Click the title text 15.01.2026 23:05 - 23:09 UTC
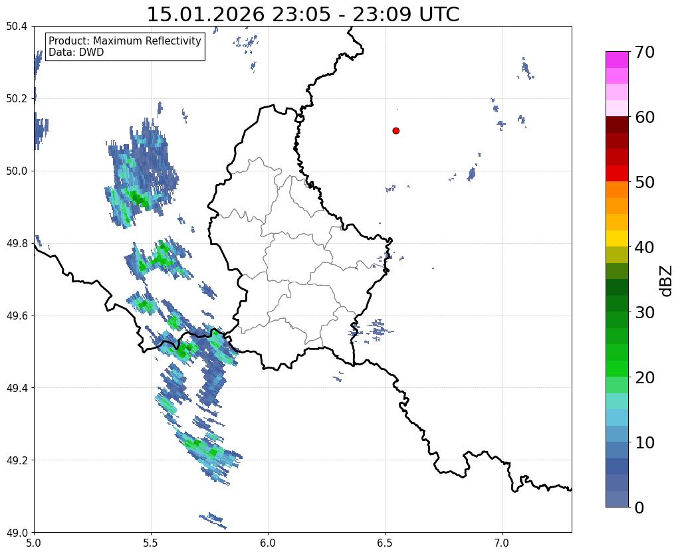 coord(302,14)
